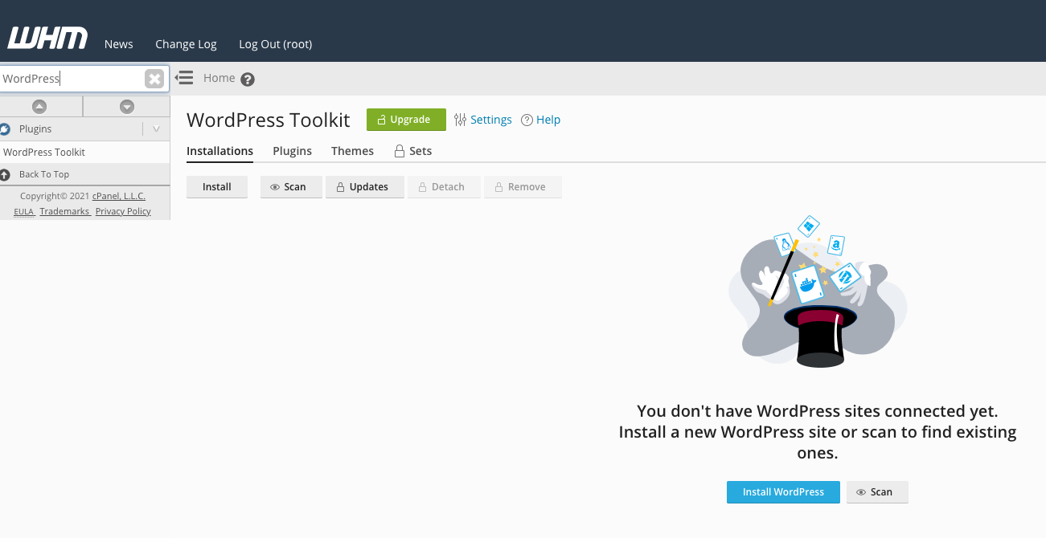The width and height of the screenshot is (1046, 538).
Task: Open the question mark help icon beside Home
Action: (x=247, y=79)
